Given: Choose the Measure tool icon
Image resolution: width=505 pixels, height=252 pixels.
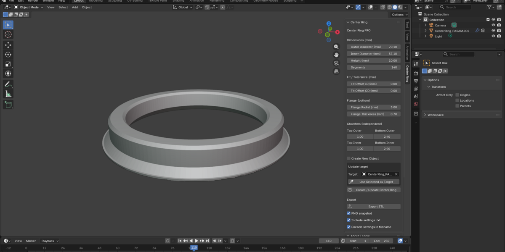Looking at the screenshot, I should point(8,94).
